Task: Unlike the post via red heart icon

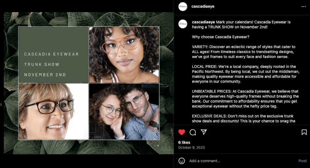Action: (182, 132)
